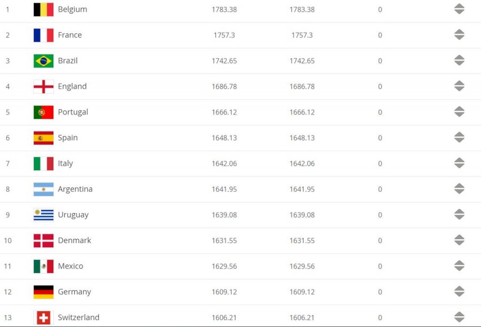Click the Brazil flag icon
The width and height of the screenshot is (481, 327).
click(44, 61)
